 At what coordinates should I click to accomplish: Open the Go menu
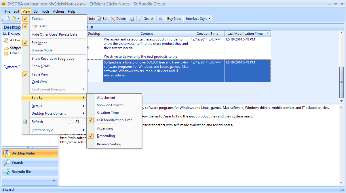coord(35,11)
